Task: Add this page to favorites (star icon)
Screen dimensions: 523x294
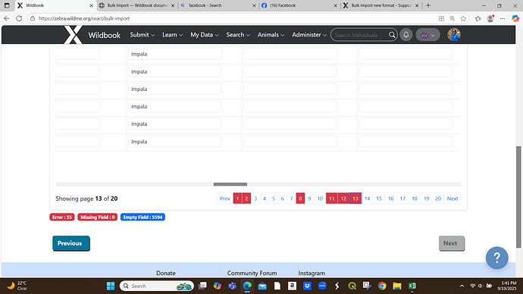Action: 463,19
